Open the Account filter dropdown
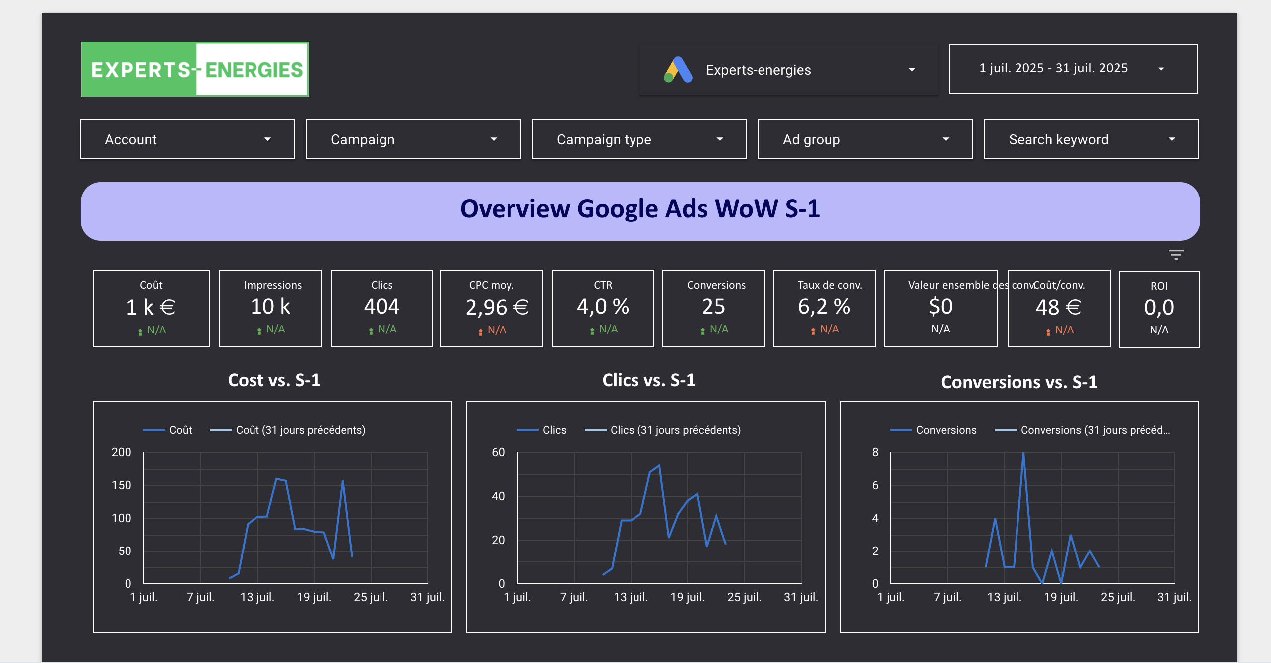 click(x=187, y=139)
